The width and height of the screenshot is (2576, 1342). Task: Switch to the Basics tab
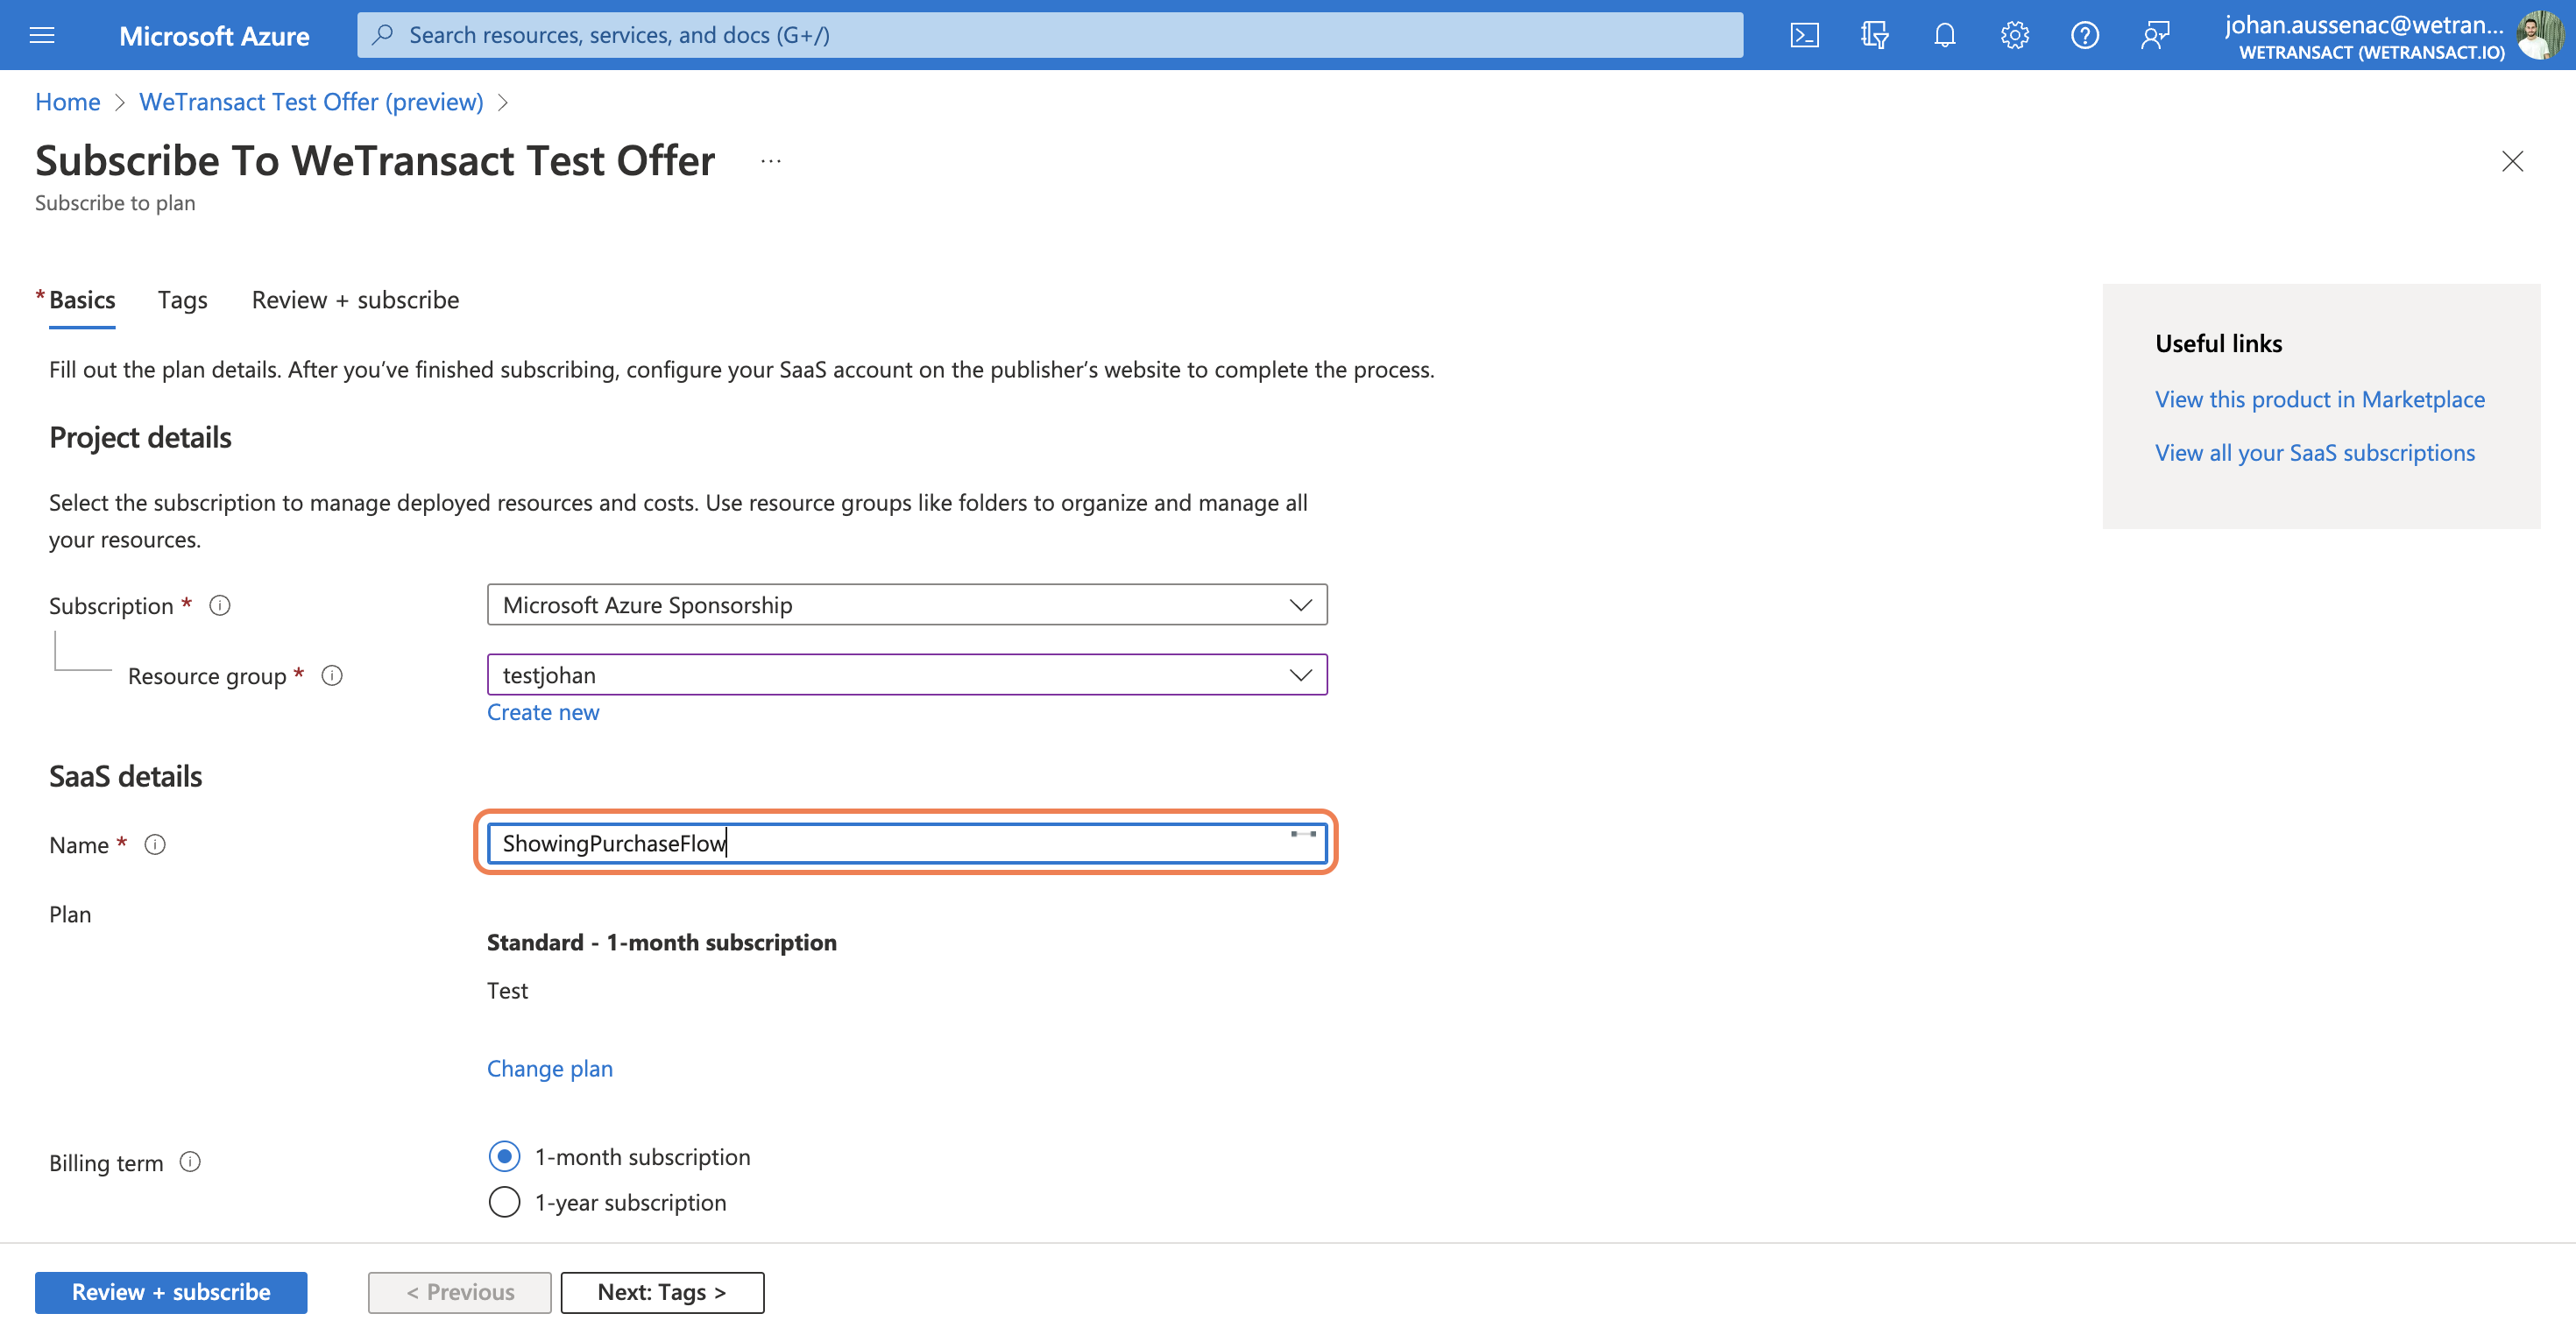pos(82,300)
